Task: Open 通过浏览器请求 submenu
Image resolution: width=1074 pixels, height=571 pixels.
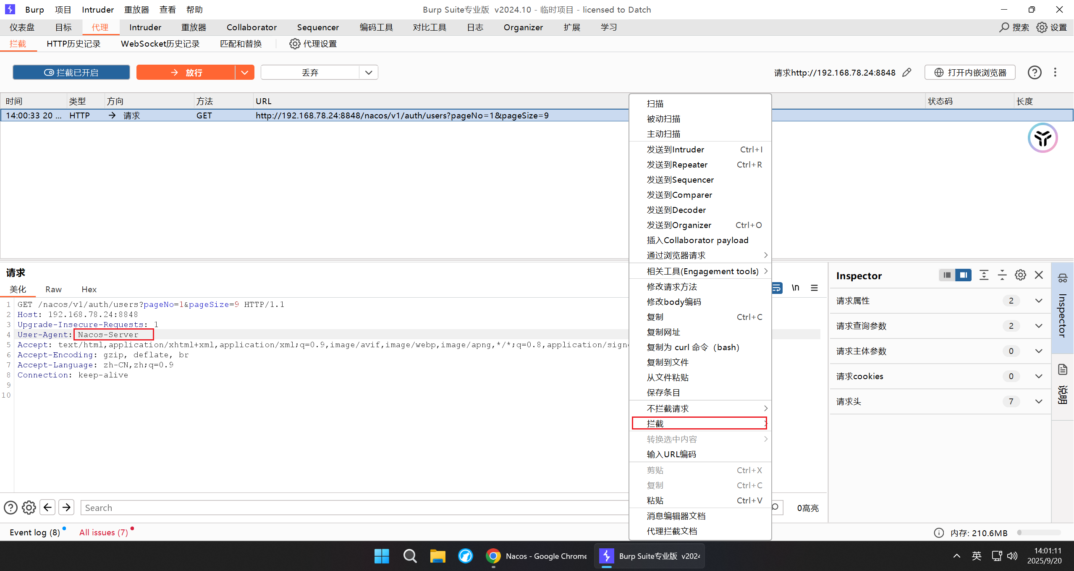Action: click(x=700, y=255)
